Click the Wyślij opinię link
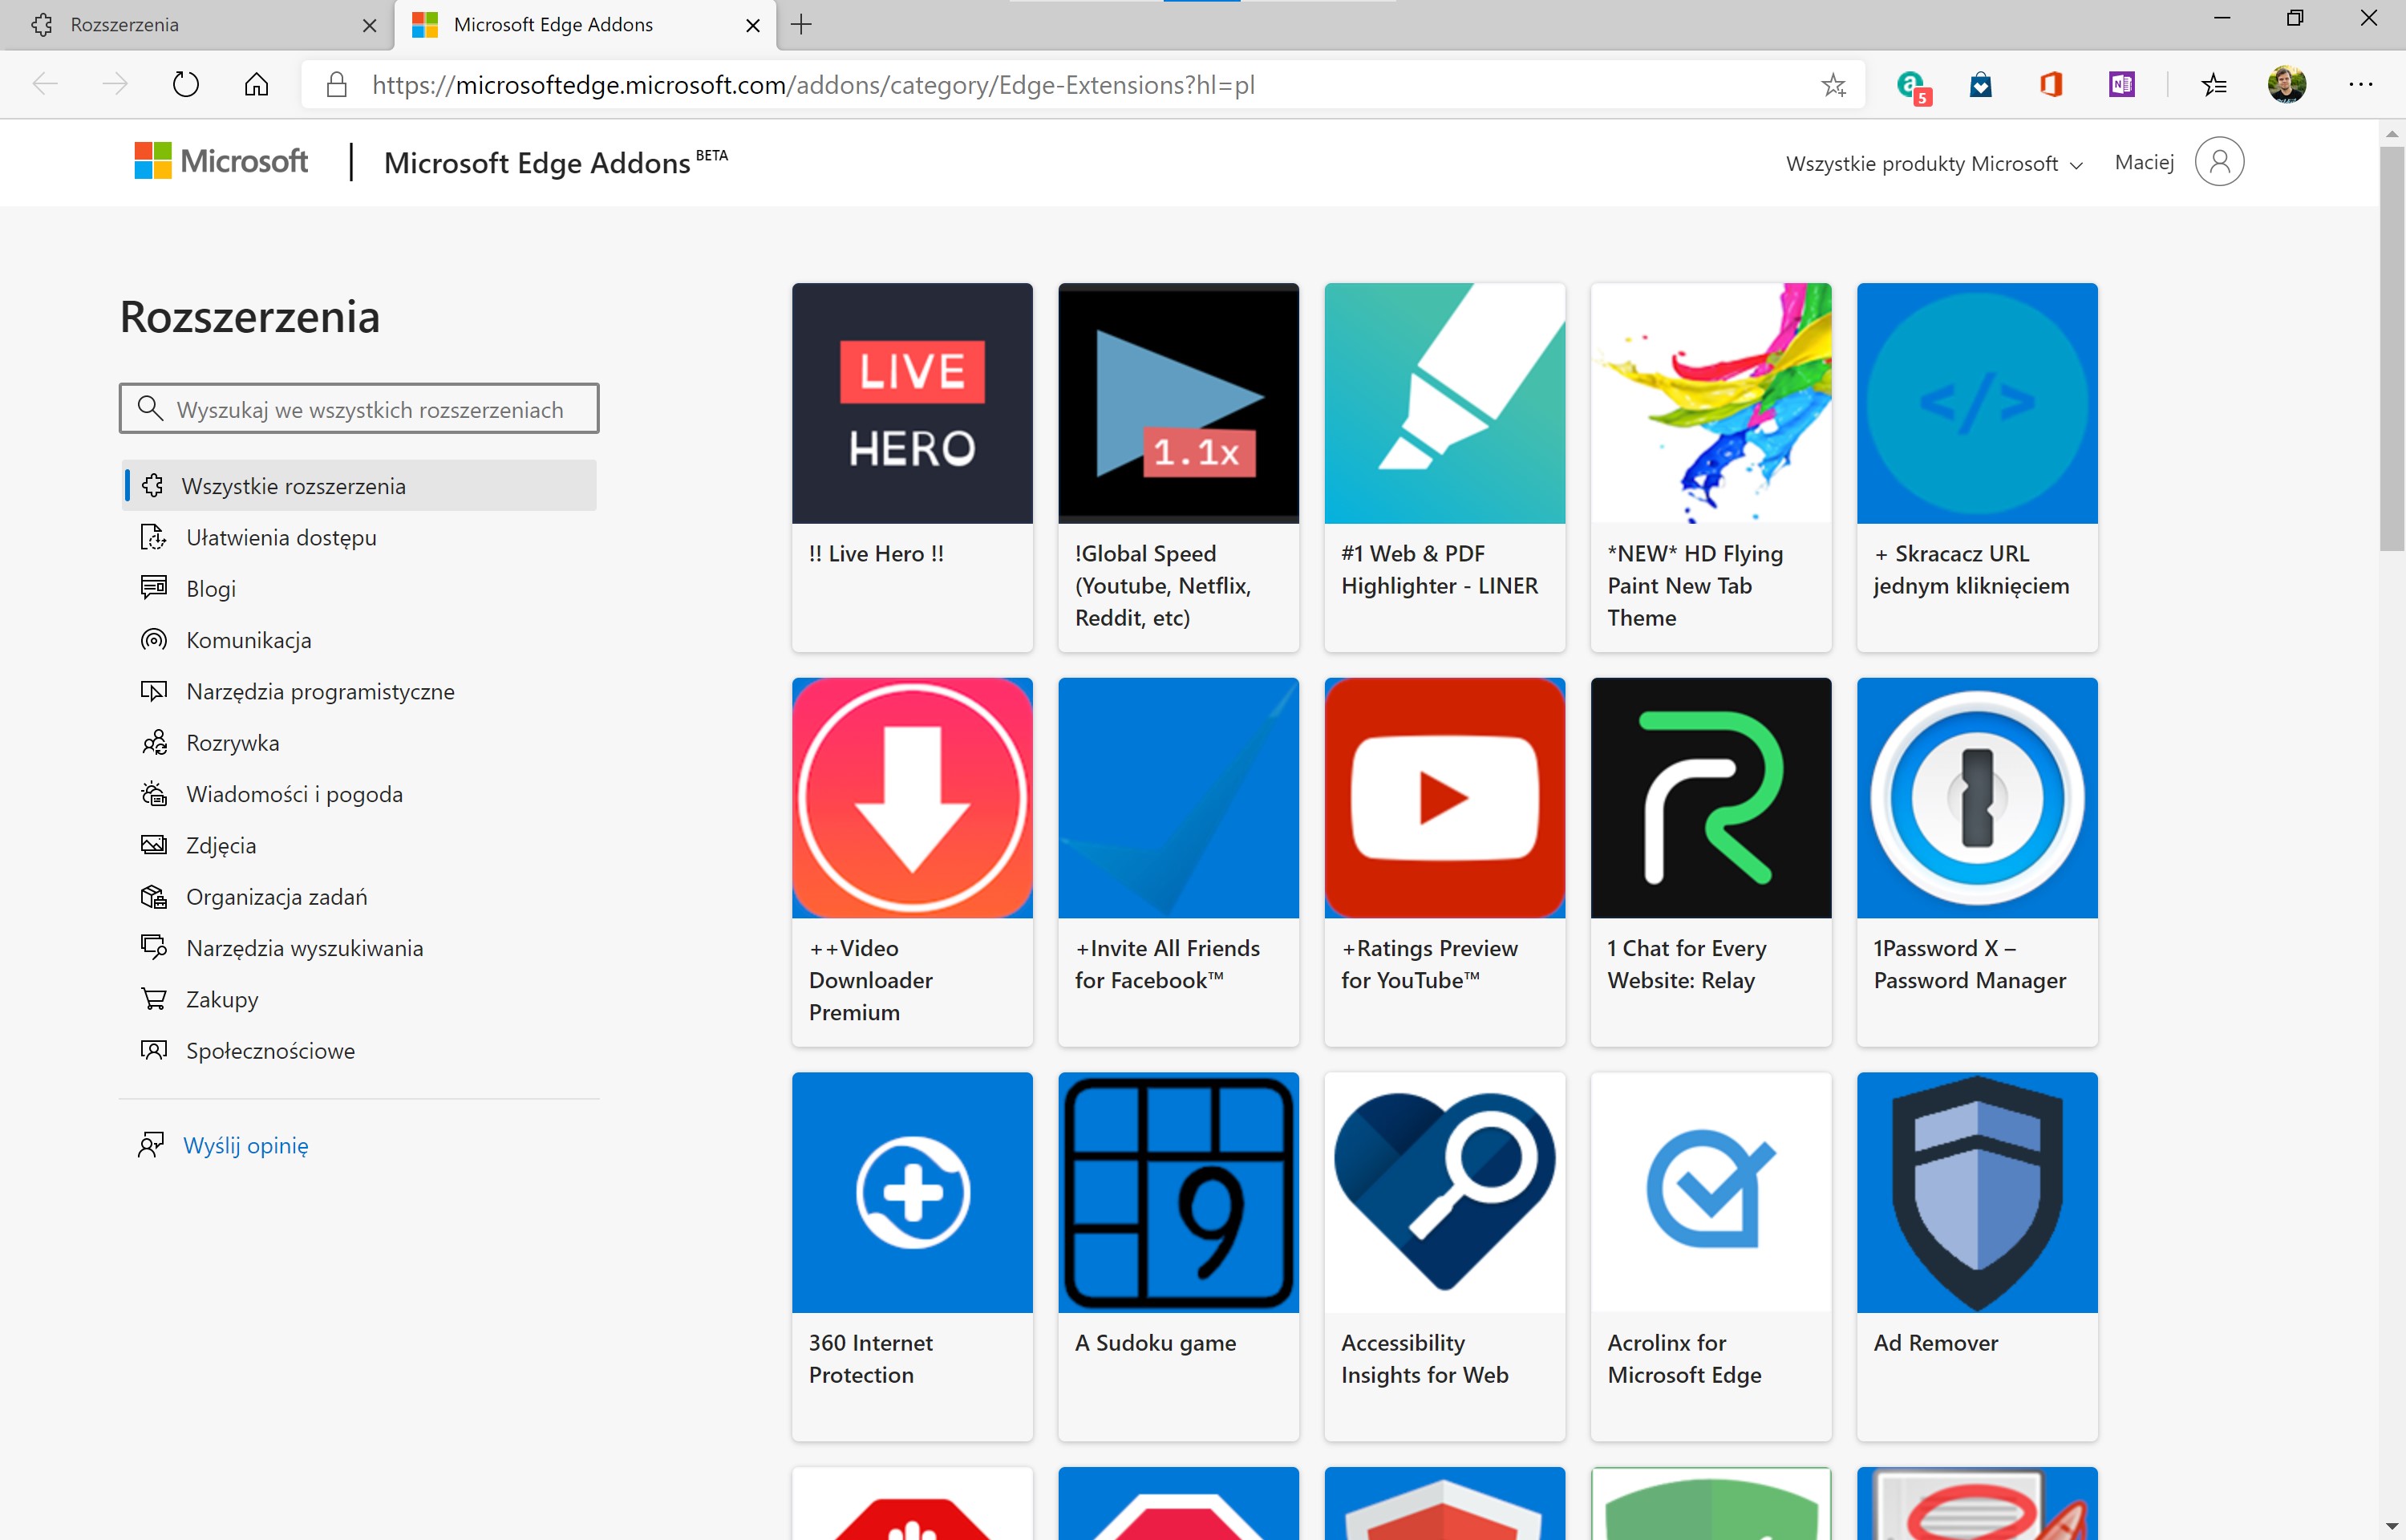 point(246,1145)
